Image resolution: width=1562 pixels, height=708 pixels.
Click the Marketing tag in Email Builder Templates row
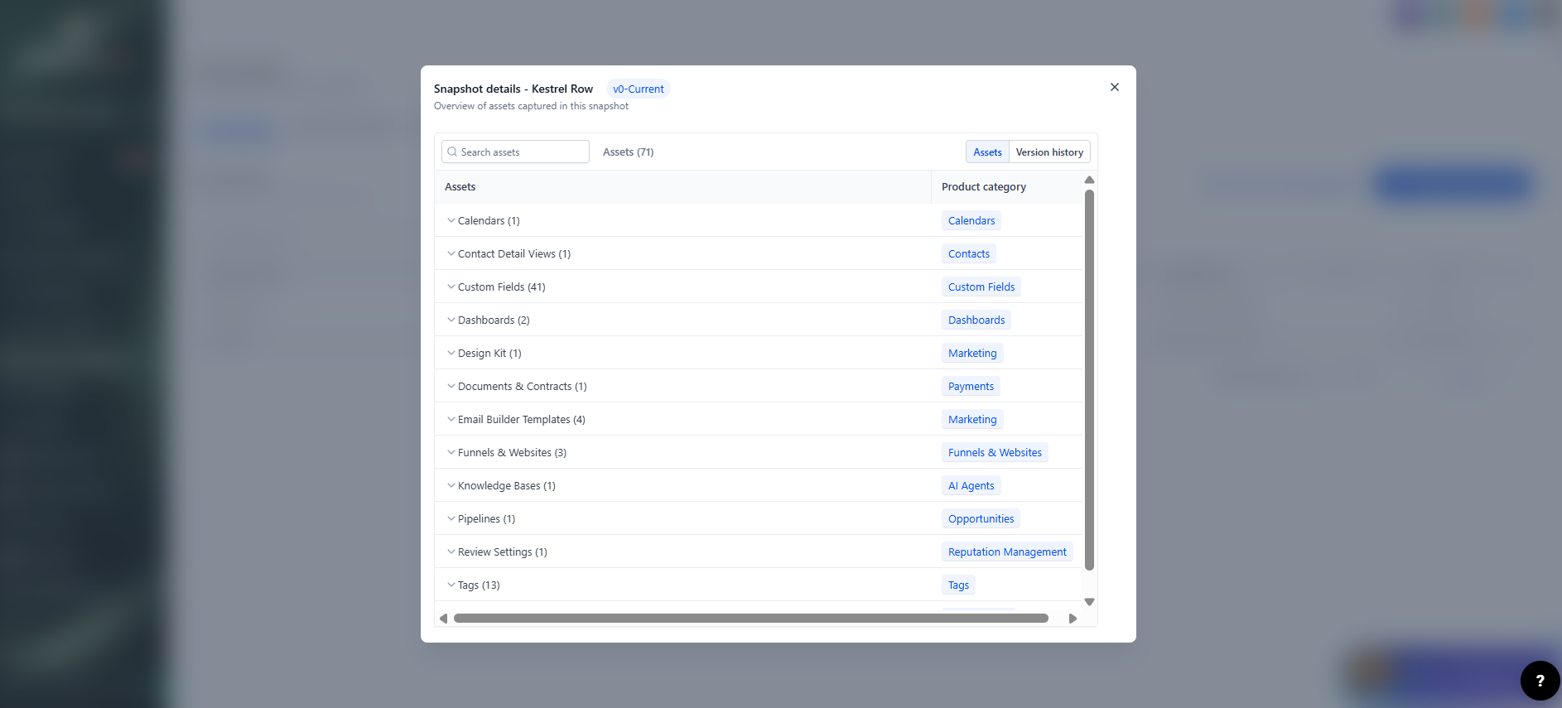[972, 419]
